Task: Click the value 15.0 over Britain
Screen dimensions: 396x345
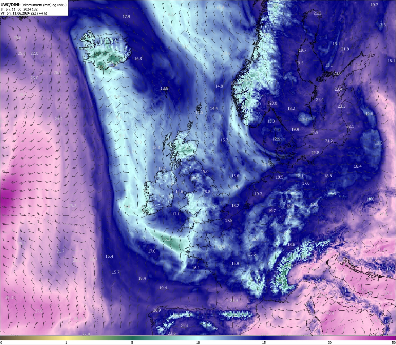Action: click(x=204, y=172)
